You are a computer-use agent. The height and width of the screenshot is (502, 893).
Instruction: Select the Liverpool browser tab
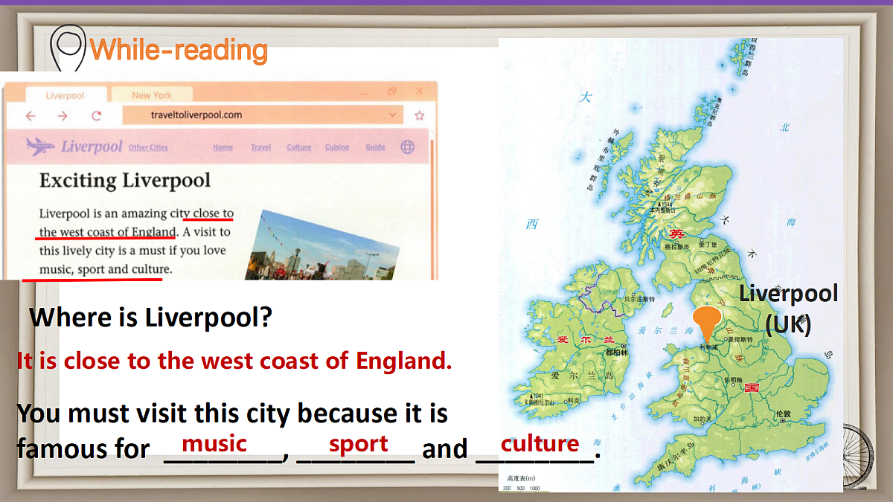click(x=65, y=96)
